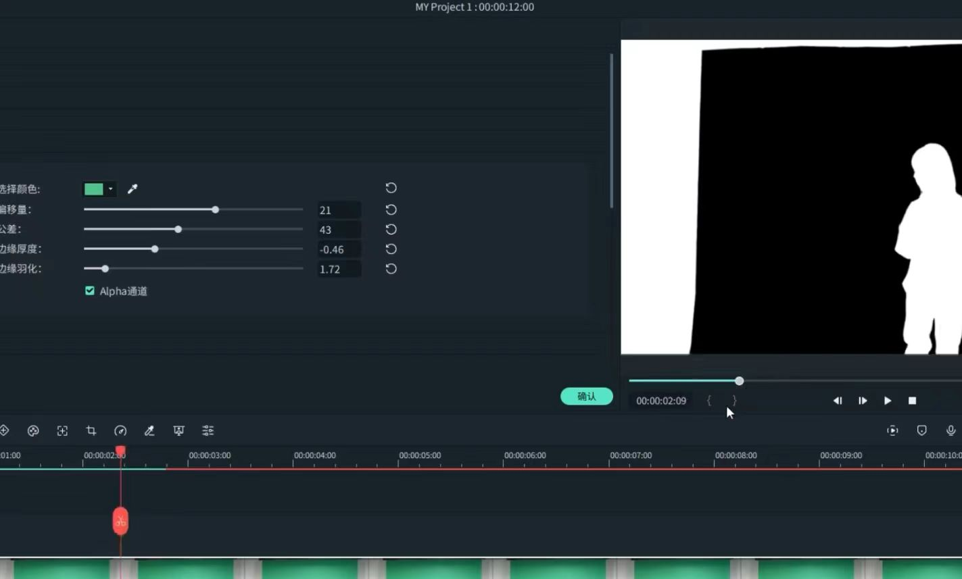Confirm the settings with 确认
Image resolution: width=962 pixels, height=579 pixels.
(x=587, y=397)
